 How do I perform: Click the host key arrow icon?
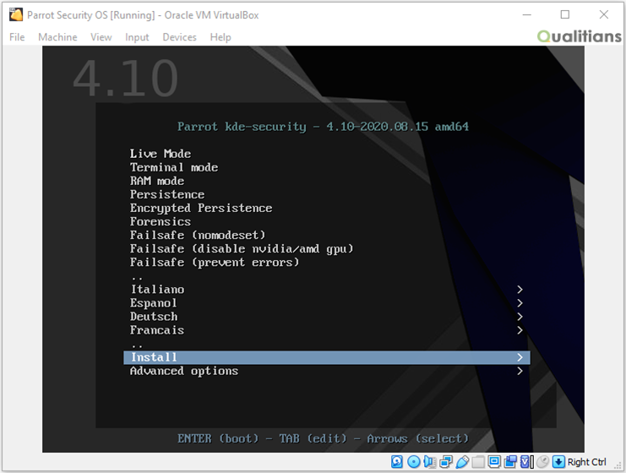558,462
